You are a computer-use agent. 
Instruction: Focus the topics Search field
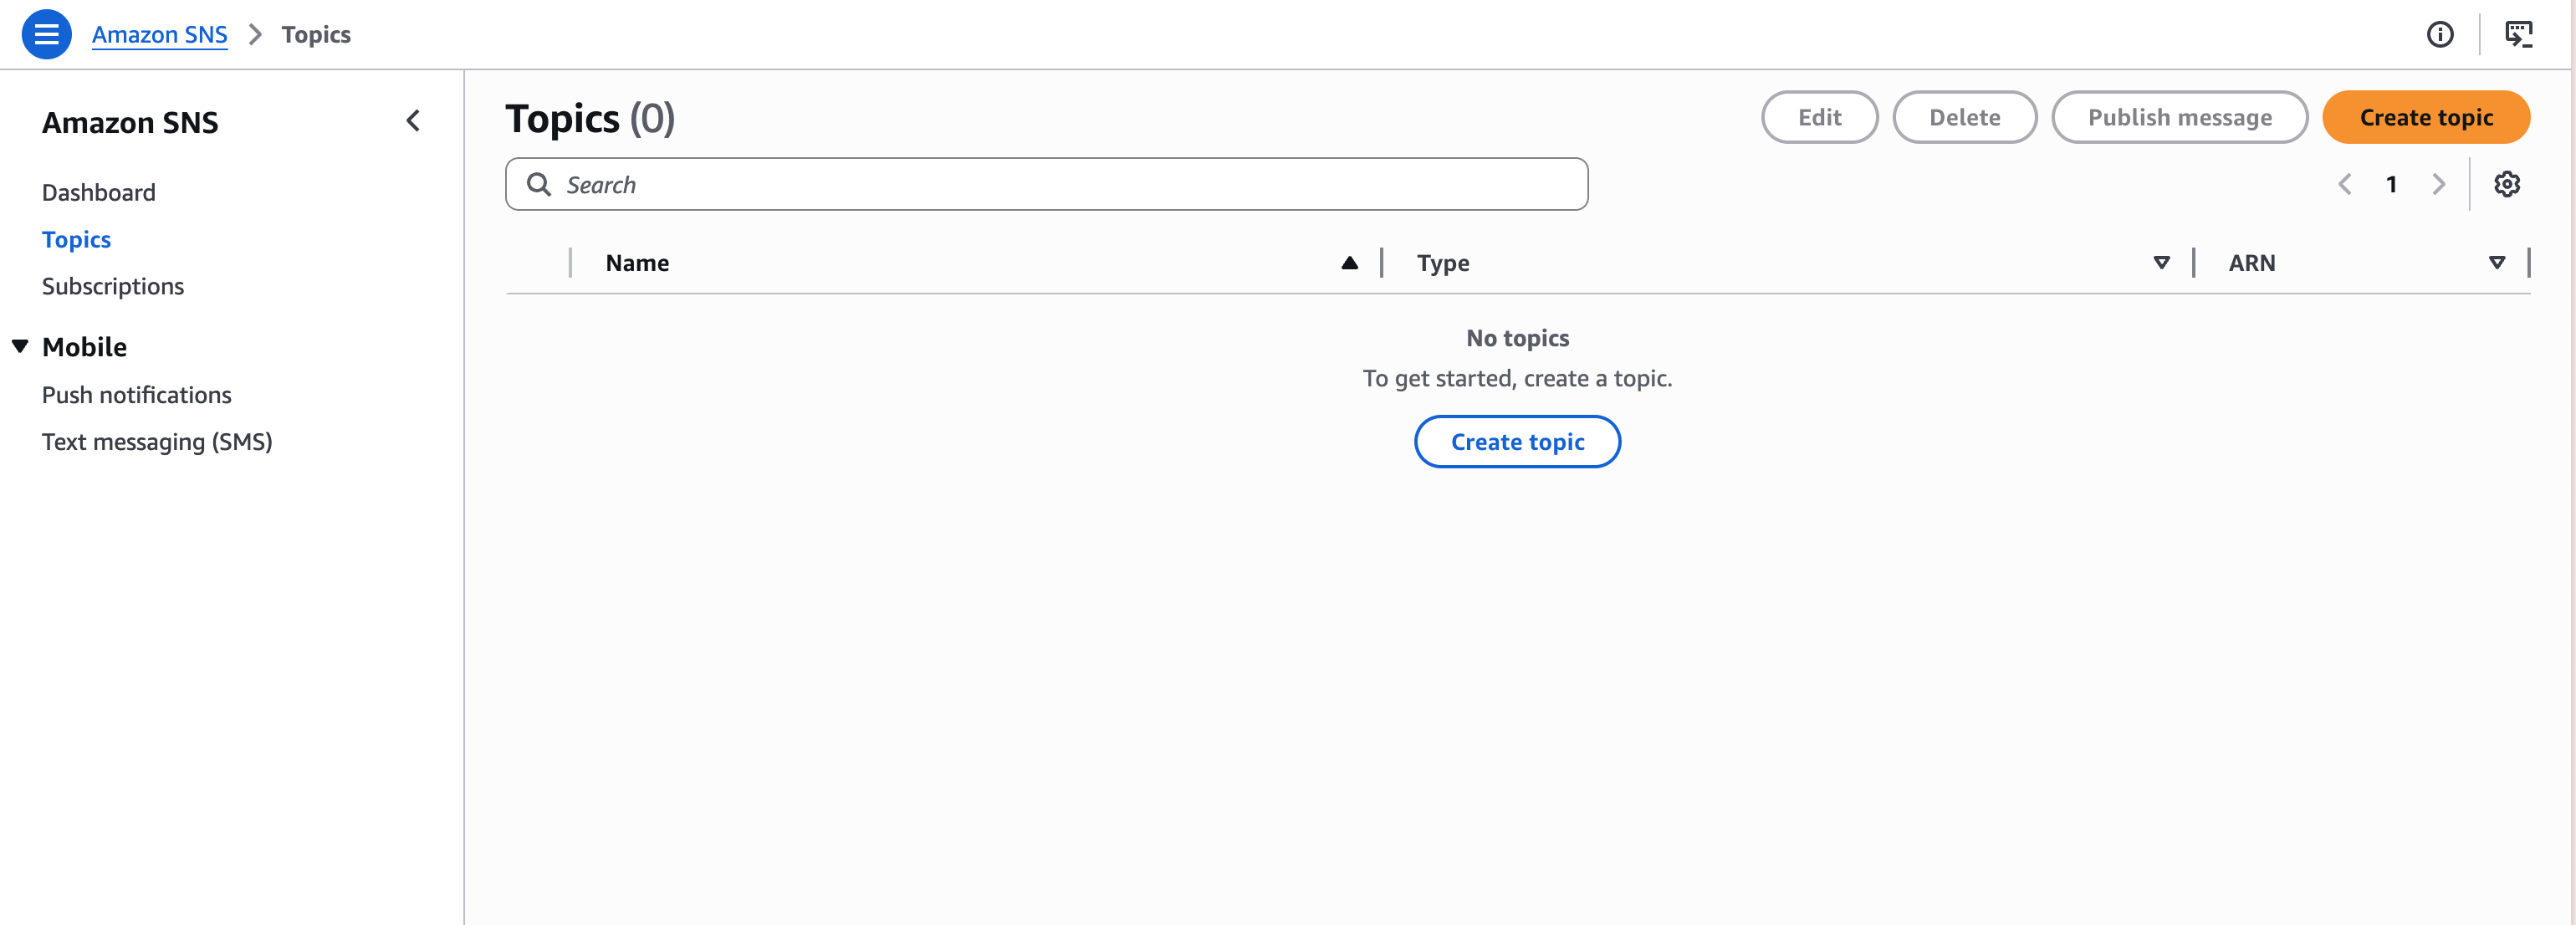click(1046, 184)
